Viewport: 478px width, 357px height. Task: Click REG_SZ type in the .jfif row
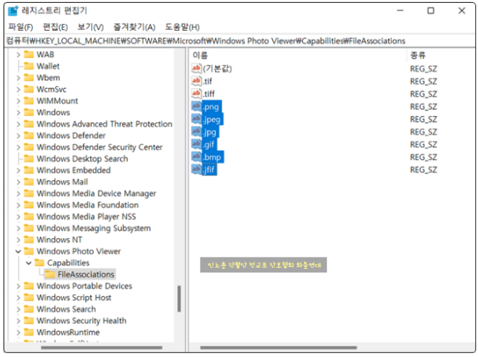(x=424, y=170)
